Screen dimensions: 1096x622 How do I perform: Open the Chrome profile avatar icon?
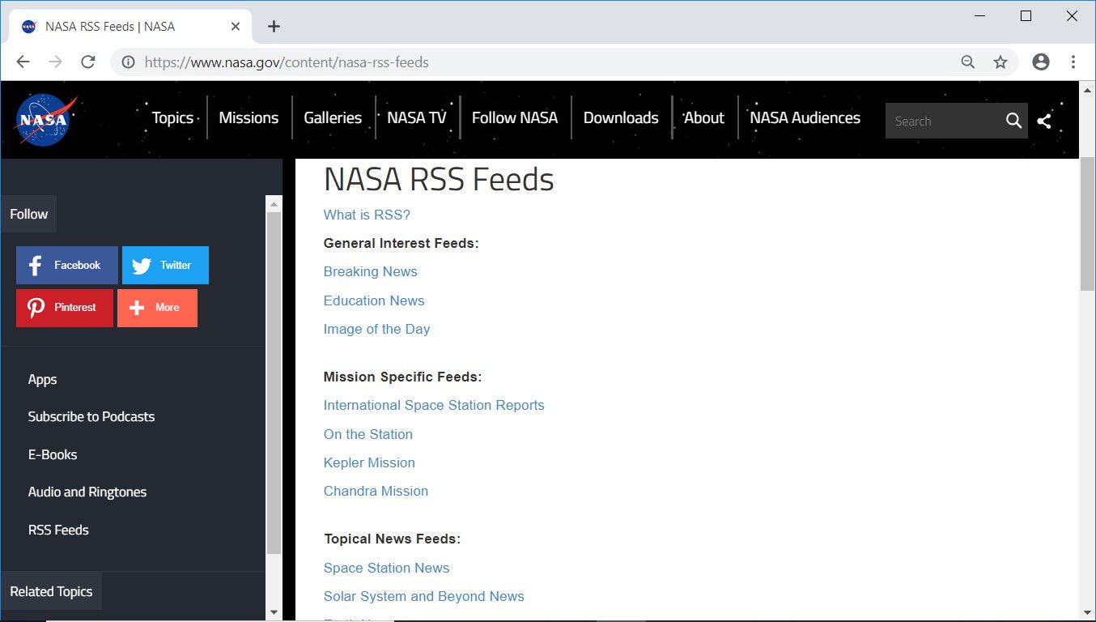(1041, 62)
